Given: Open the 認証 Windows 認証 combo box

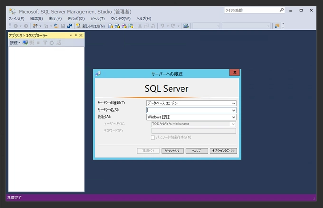Looking at the screenshot, I should 191,117.
